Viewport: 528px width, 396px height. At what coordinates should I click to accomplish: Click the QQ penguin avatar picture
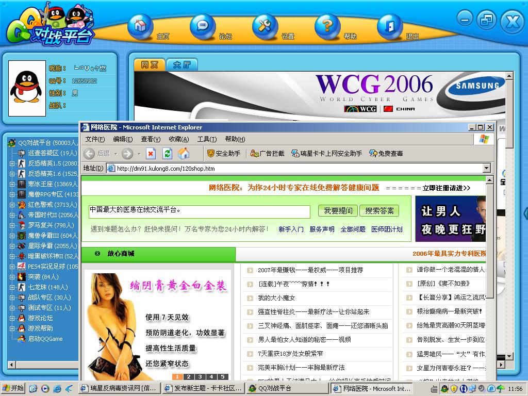coord(27,88)
